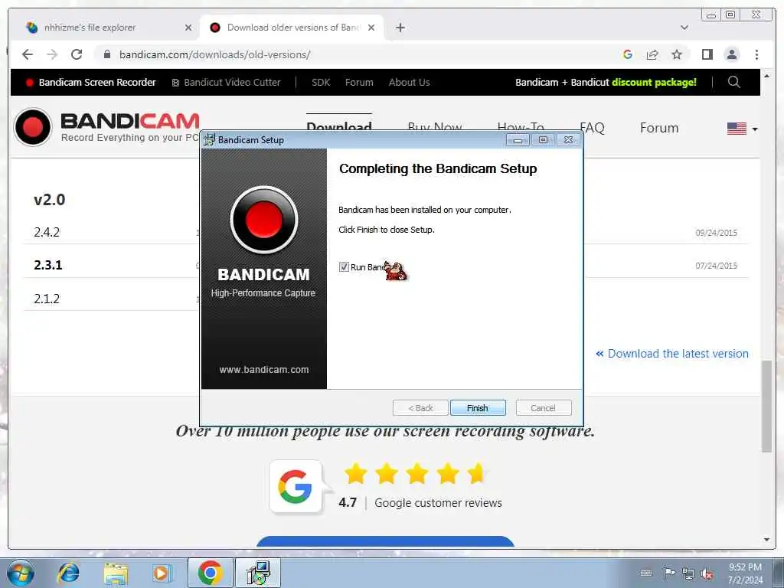Click the muted volume tray icon

[707, 573]
